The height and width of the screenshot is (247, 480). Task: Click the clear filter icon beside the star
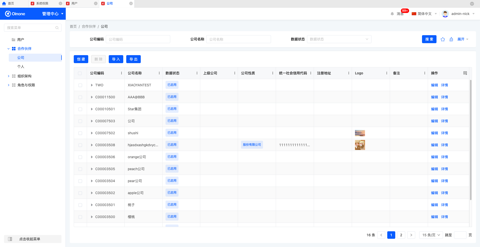tap(451, 39)
